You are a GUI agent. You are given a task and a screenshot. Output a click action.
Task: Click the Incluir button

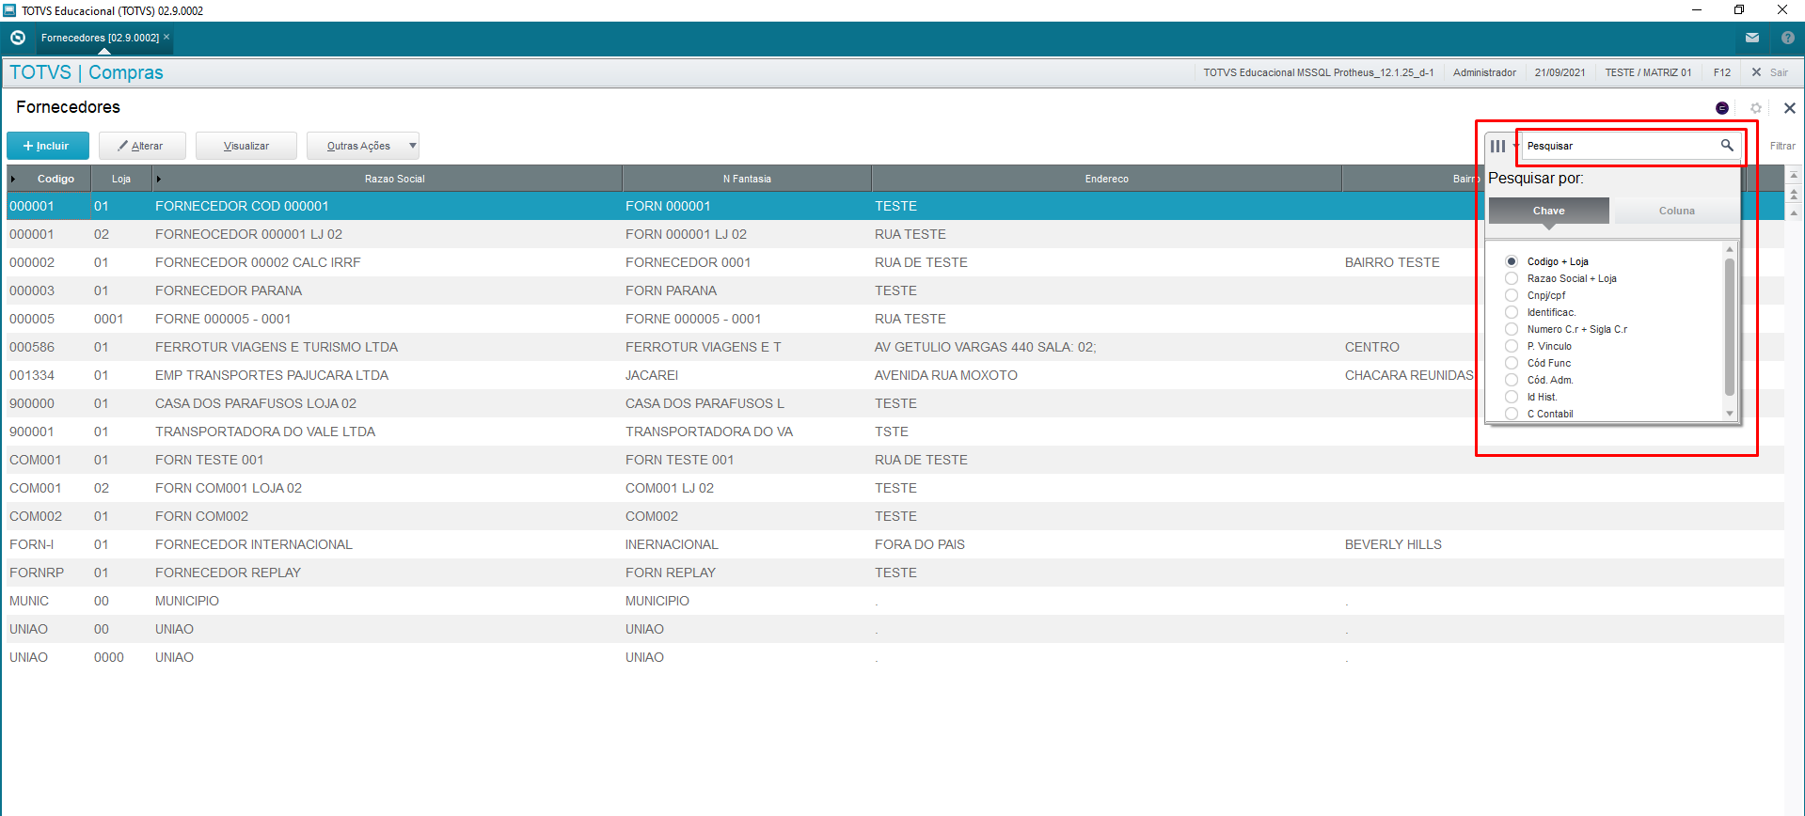coord(48,146)
